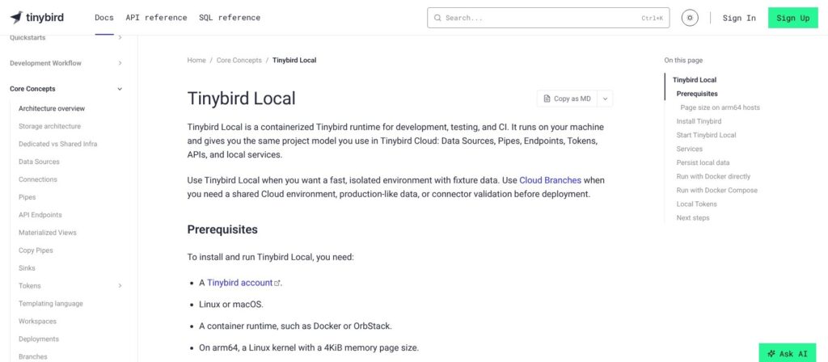The width and height of the screenshot is (828, 362).
Task: Jump to Page size on arm64 hosts
Action: (x=720, y=107)
